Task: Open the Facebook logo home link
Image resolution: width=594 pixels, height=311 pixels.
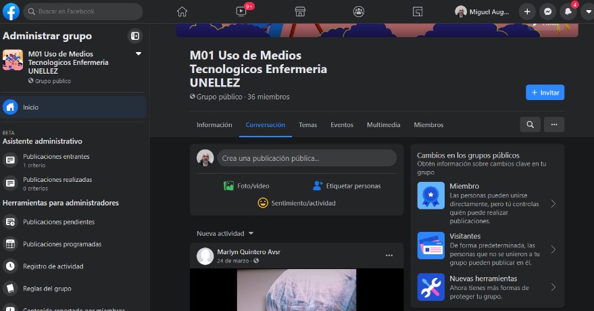Action: 11,11
